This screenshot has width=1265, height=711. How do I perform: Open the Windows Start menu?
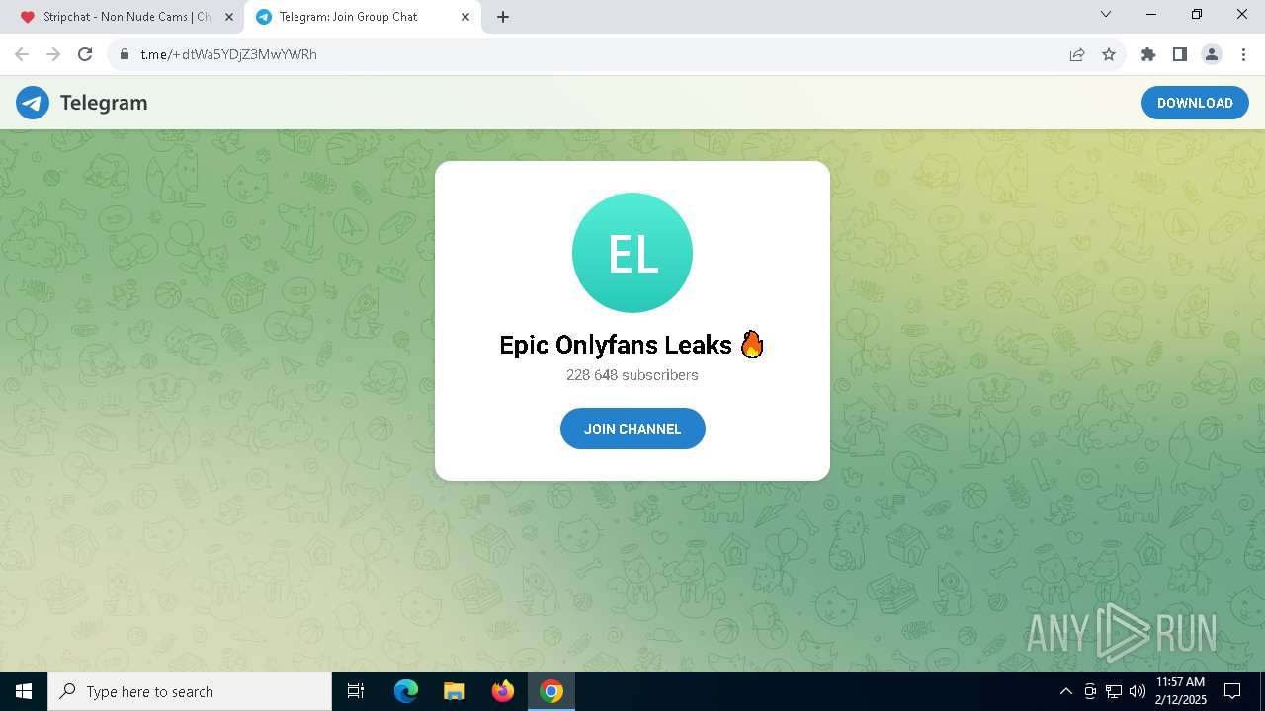24,691
